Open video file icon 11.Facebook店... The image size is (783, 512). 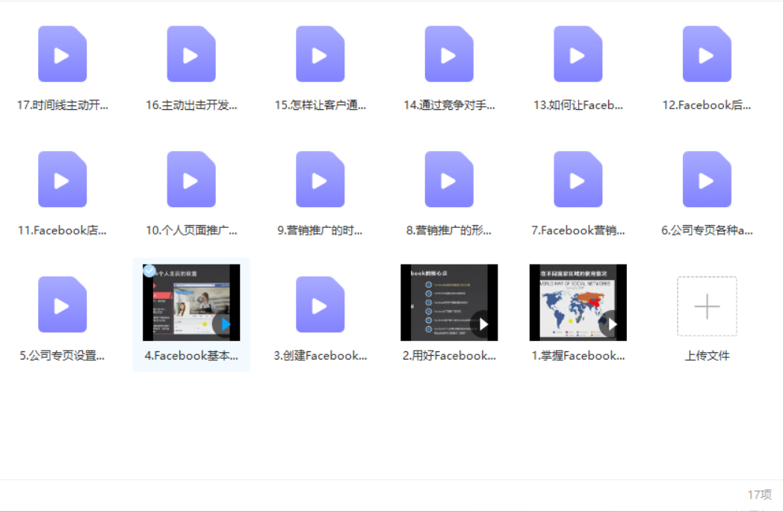coord(63,179)
